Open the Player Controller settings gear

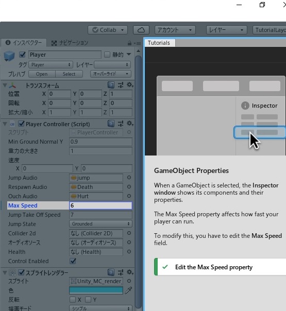(x=130, y=124)
